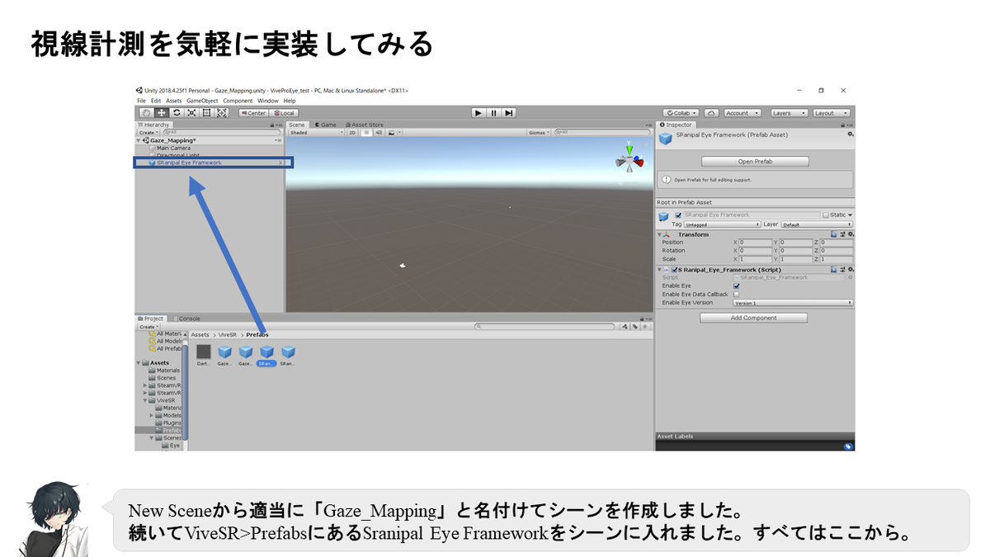Open Enable Eye Version dropdown
The image size is (990, 557).
click(793, 303)
